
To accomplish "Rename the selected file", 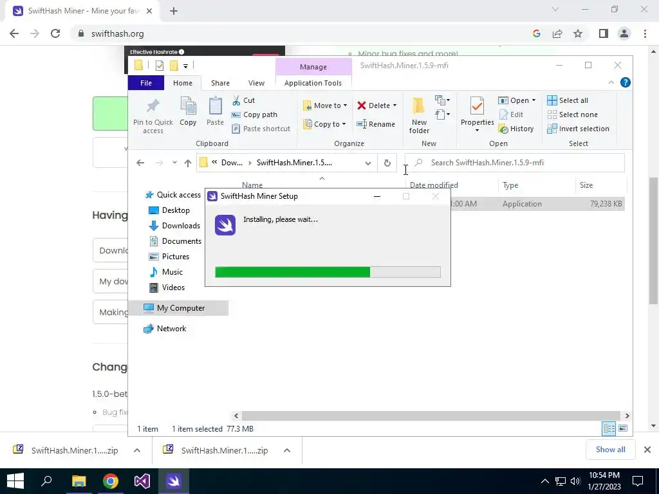I will tap(376, 124).
